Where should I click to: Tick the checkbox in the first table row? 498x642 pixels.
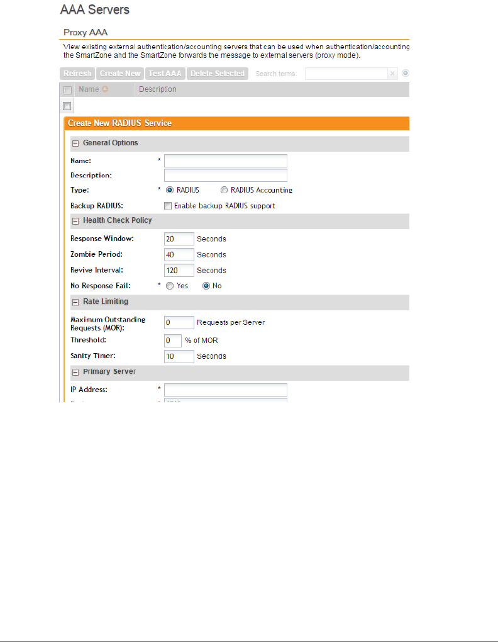[67, 106]
